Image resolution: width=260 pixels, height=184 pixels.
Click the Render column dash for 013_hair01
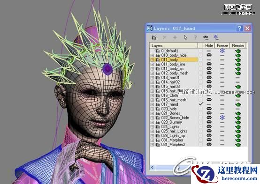click(238, 78)
